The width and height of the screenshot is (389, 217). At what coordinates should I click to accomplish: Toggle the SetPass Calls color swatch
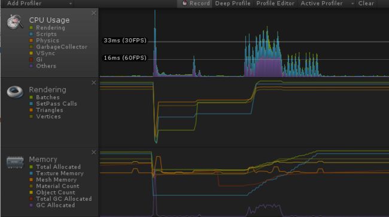pos(31,104)
